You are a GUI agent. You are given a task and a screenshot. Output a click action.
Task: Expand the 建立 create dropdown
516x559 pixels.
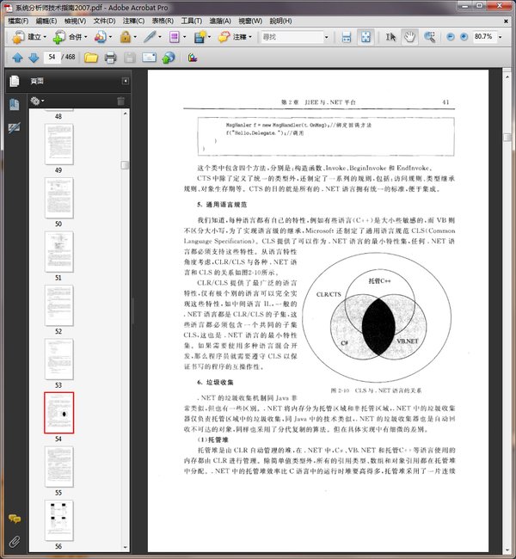pyautogui.click(x=44, y=37)
